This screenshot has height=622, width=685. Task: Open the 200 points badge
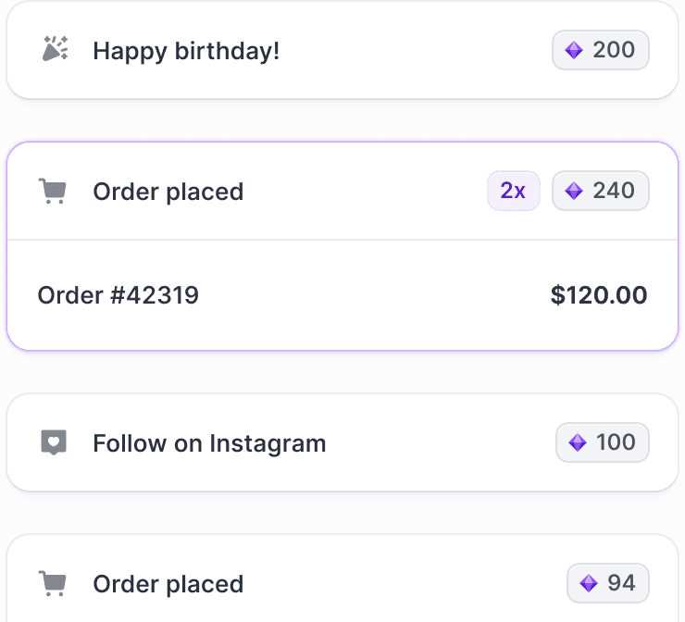coord(600,50)
